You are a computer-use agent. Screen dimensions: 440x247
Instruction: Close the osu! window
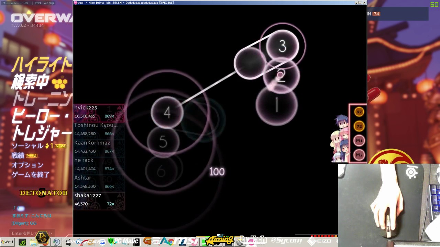coord(364,3)
